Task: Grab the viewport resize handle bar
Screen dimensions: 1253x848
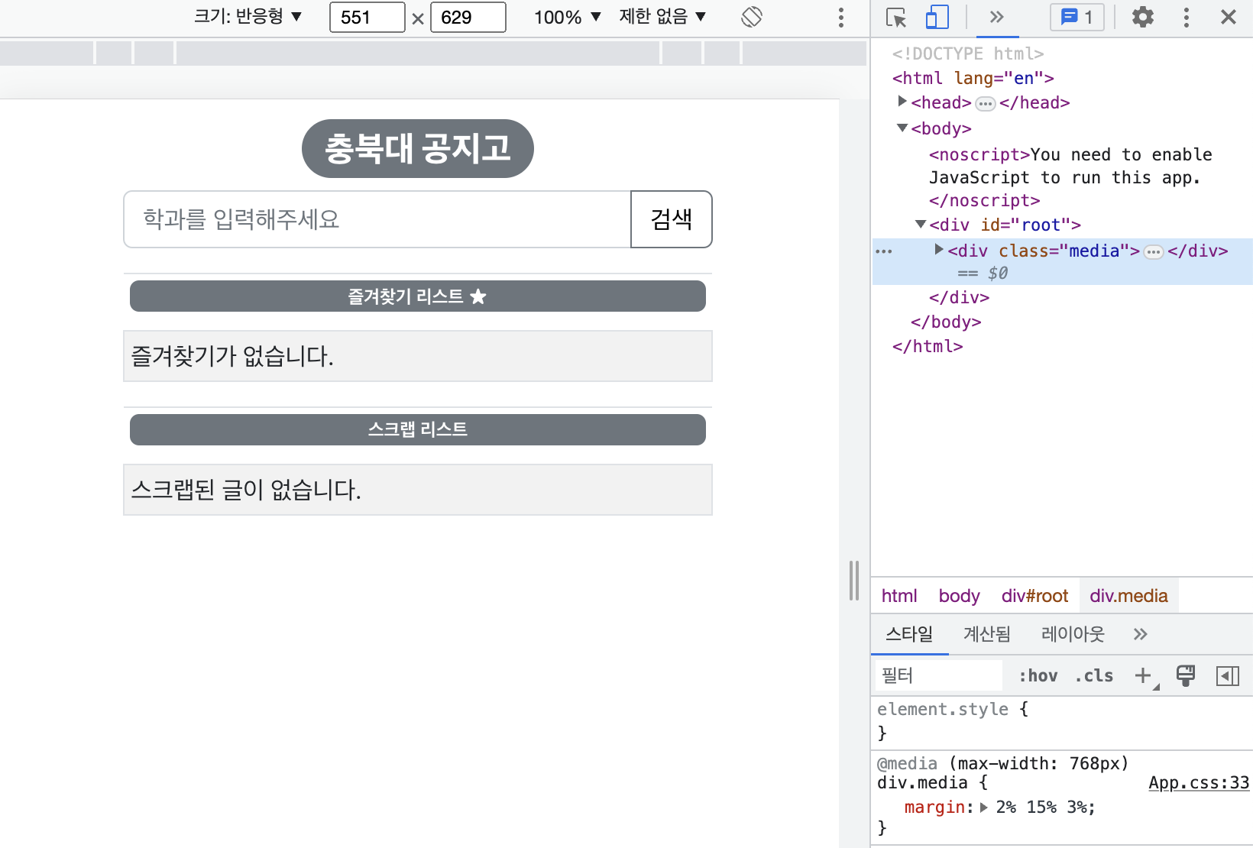Action: 854,581
